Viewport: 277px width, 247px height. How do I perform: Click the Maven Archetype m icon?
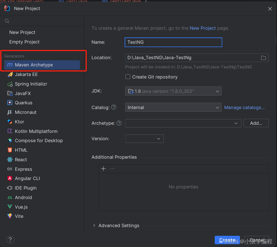click(x=10, y=65)
